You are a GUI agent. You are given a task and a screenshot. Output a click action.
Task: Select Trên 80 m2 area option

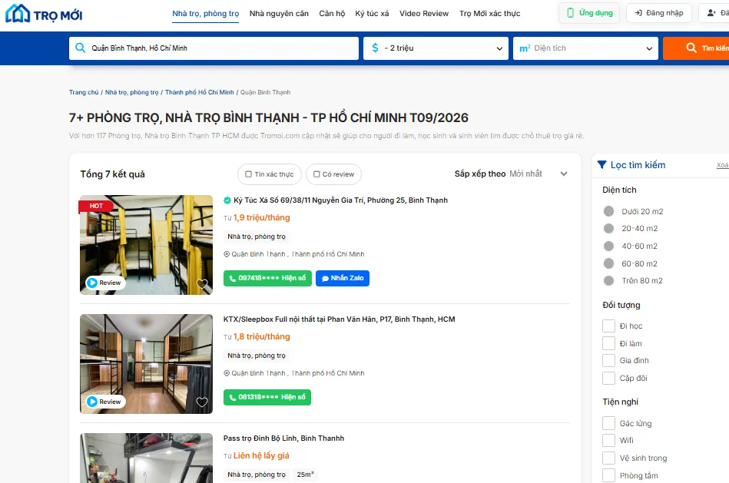[x=608, y=280]
